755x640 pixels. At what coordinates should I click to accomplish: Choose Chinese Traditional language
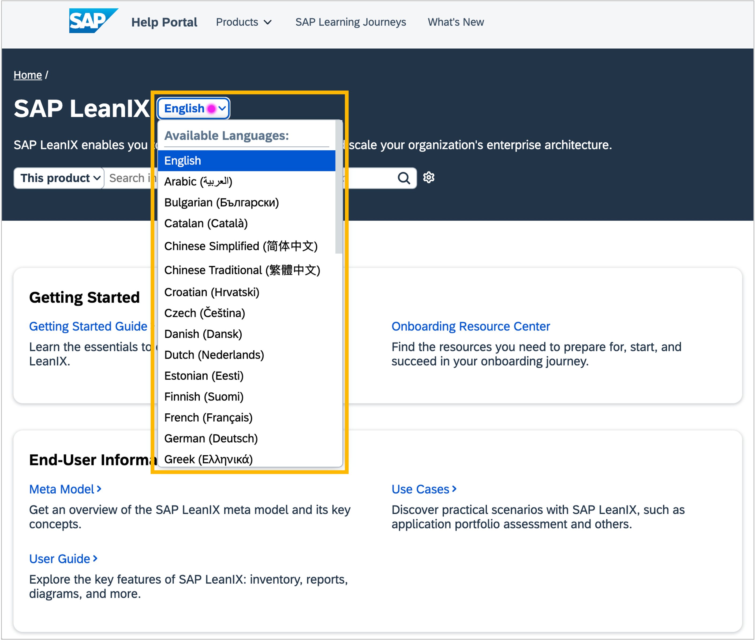pyautogui.click(x=246, y=270)
